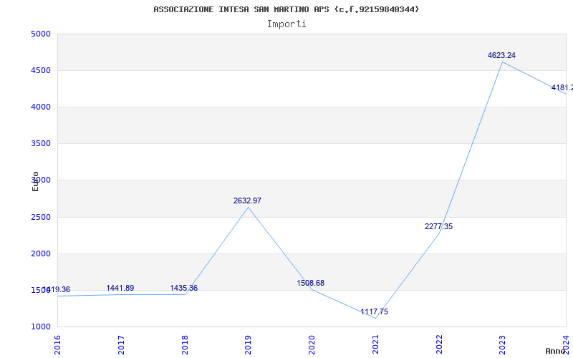Click the 4000 y-axis value
573x358 pixels.
click(x=41, y=107)
